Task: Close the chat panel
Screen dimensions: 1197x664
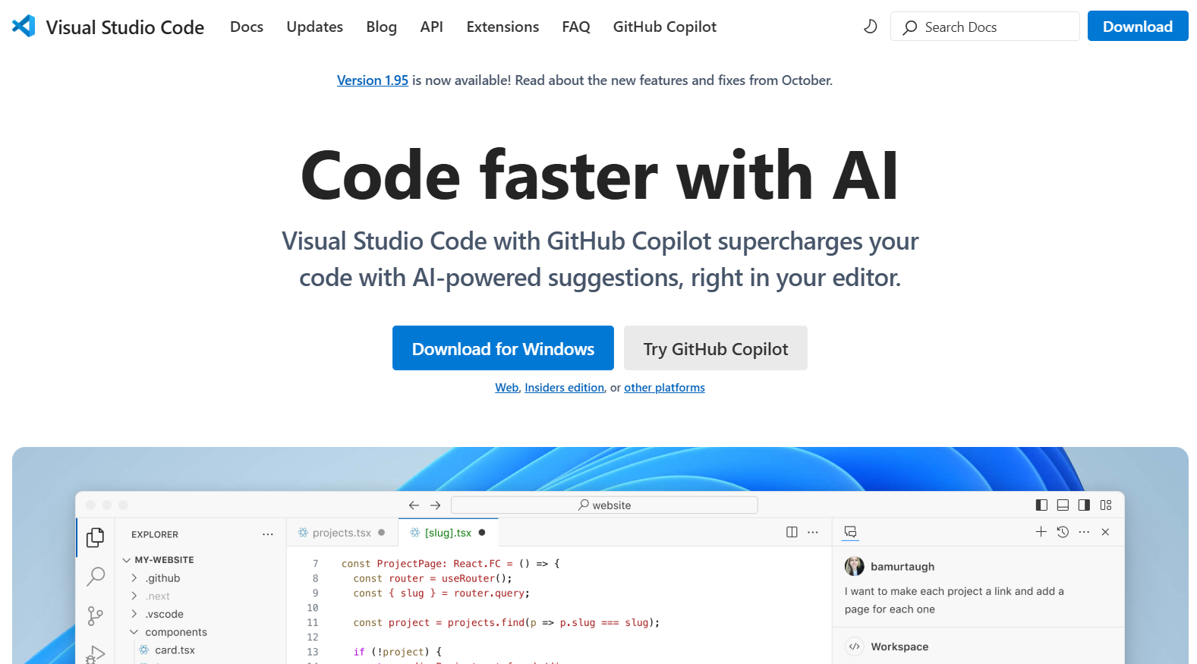Action: [x=1105, y=532]
